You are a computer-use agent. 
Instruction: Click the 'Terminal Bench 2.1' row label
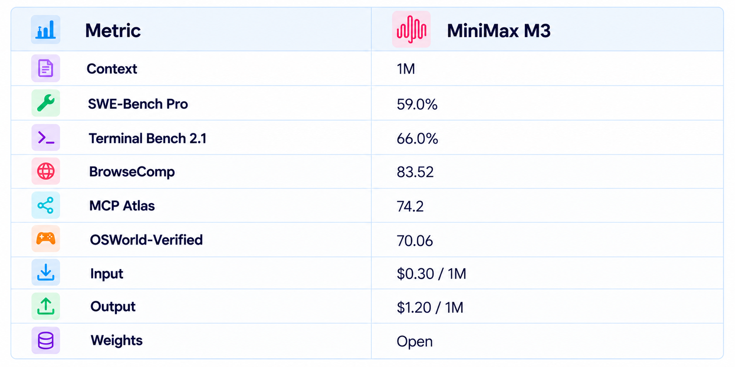tap(147, 138)
